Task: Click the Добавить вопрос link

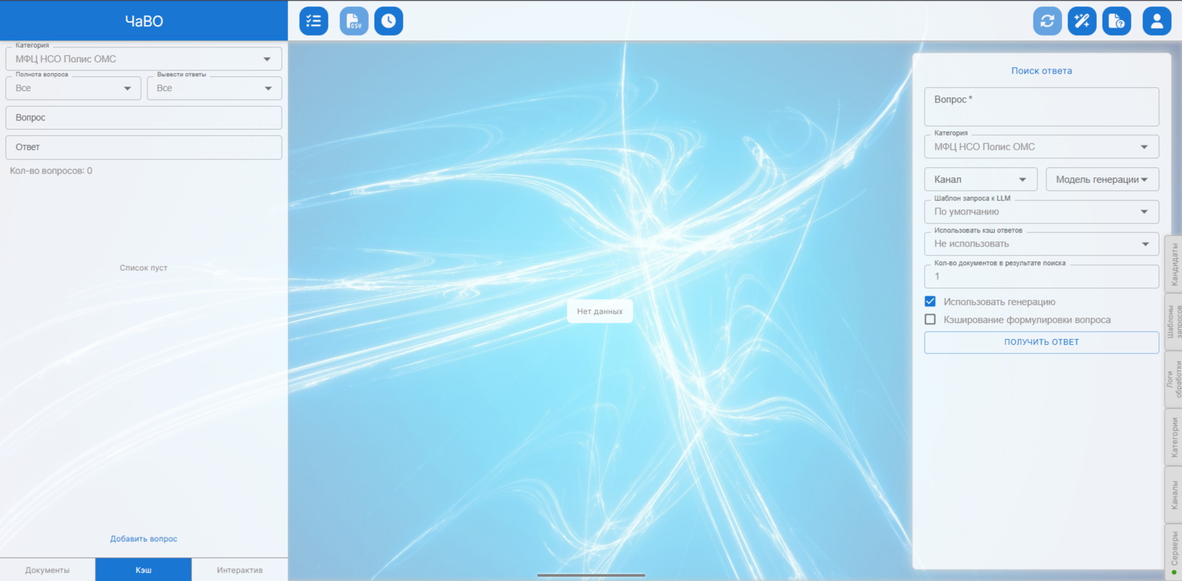Action: (x=143, y=539)
